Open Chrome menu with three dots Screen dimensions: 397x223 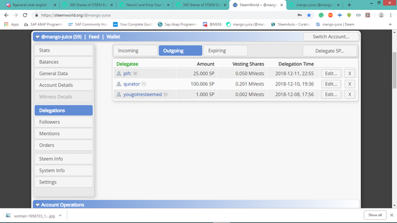click(x=391, y=15)
